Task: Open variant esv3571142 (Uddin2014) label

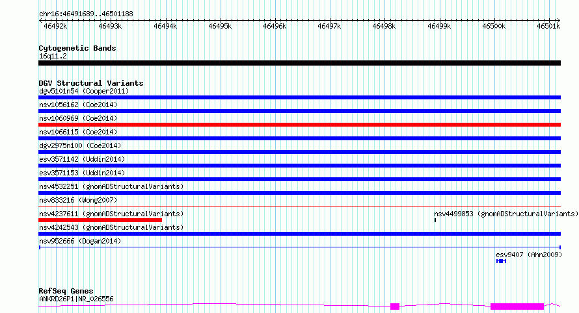Action: click(x=82, y=159)
